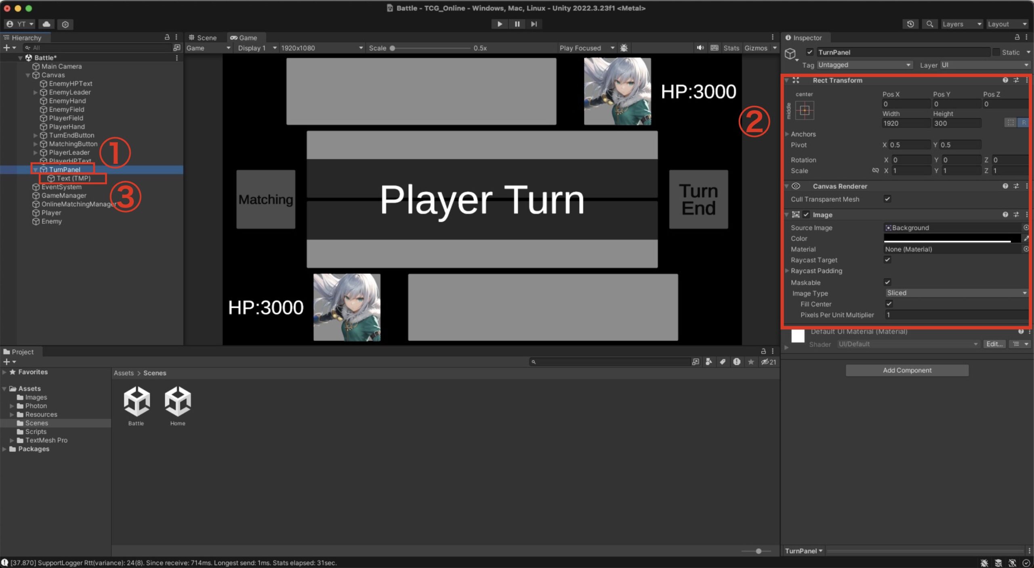Click the Pause button in toolbar
The width and height of the screenshot is (1034, 568).
(517, 24)
